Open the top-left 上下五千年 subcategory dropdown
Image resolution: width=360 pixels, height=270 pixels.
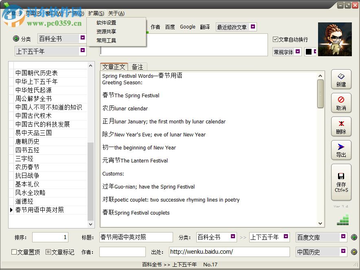[x=83, y=50]
